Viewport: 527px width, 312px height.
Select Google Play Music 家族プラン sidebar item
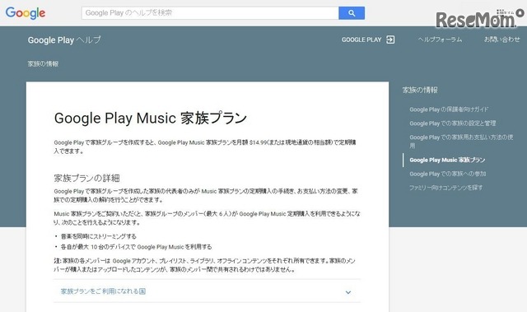[447, 161]
